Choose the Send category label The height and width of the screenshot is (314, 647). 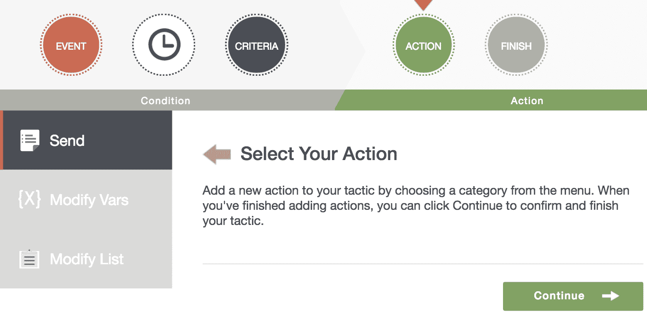tap(67, 141)
